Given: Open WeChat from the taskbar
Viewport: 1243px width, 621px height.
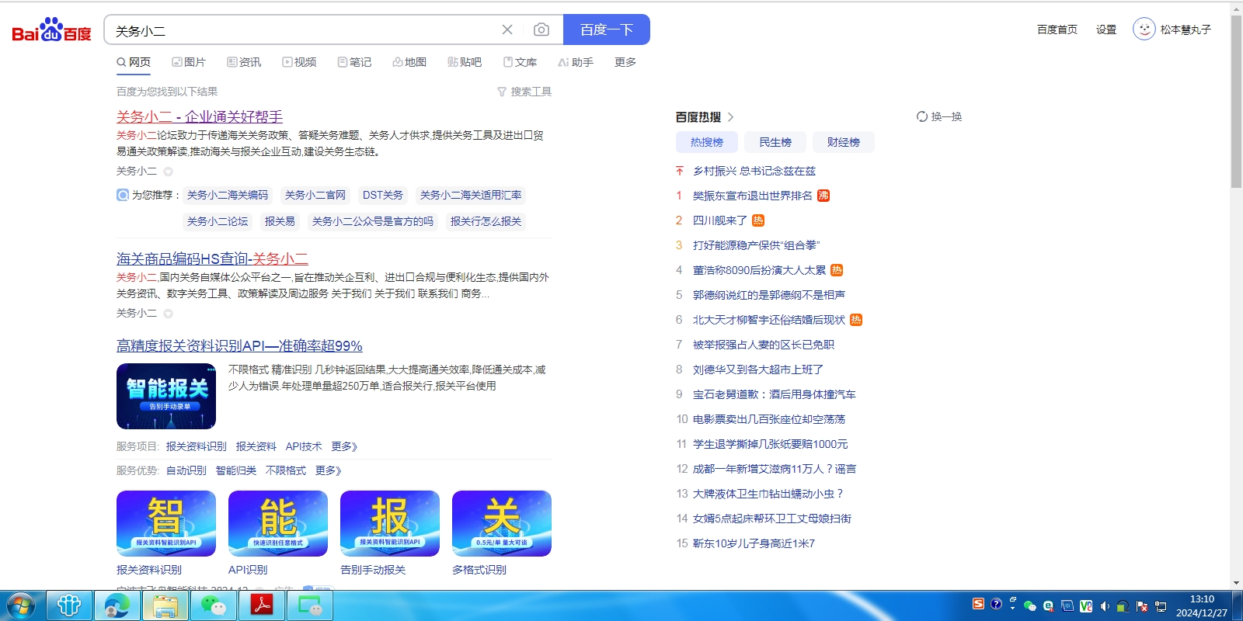Looking at the screenshot, I should (x=214, y=605).
